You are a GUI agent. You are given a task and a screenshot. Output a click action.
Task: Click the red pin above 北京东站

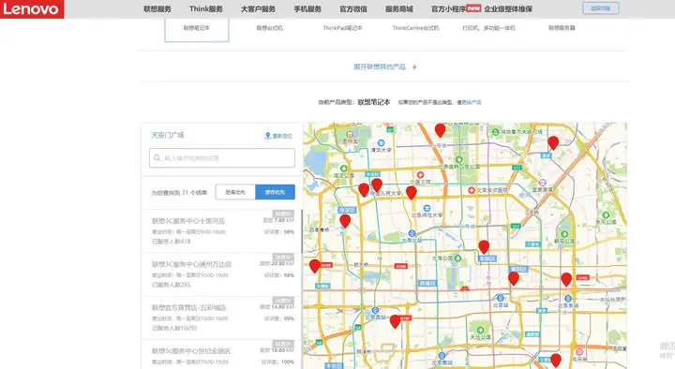pos(566,279)
